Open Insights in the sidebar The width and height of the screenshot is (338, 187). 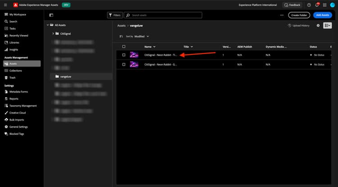coord(14,49)
